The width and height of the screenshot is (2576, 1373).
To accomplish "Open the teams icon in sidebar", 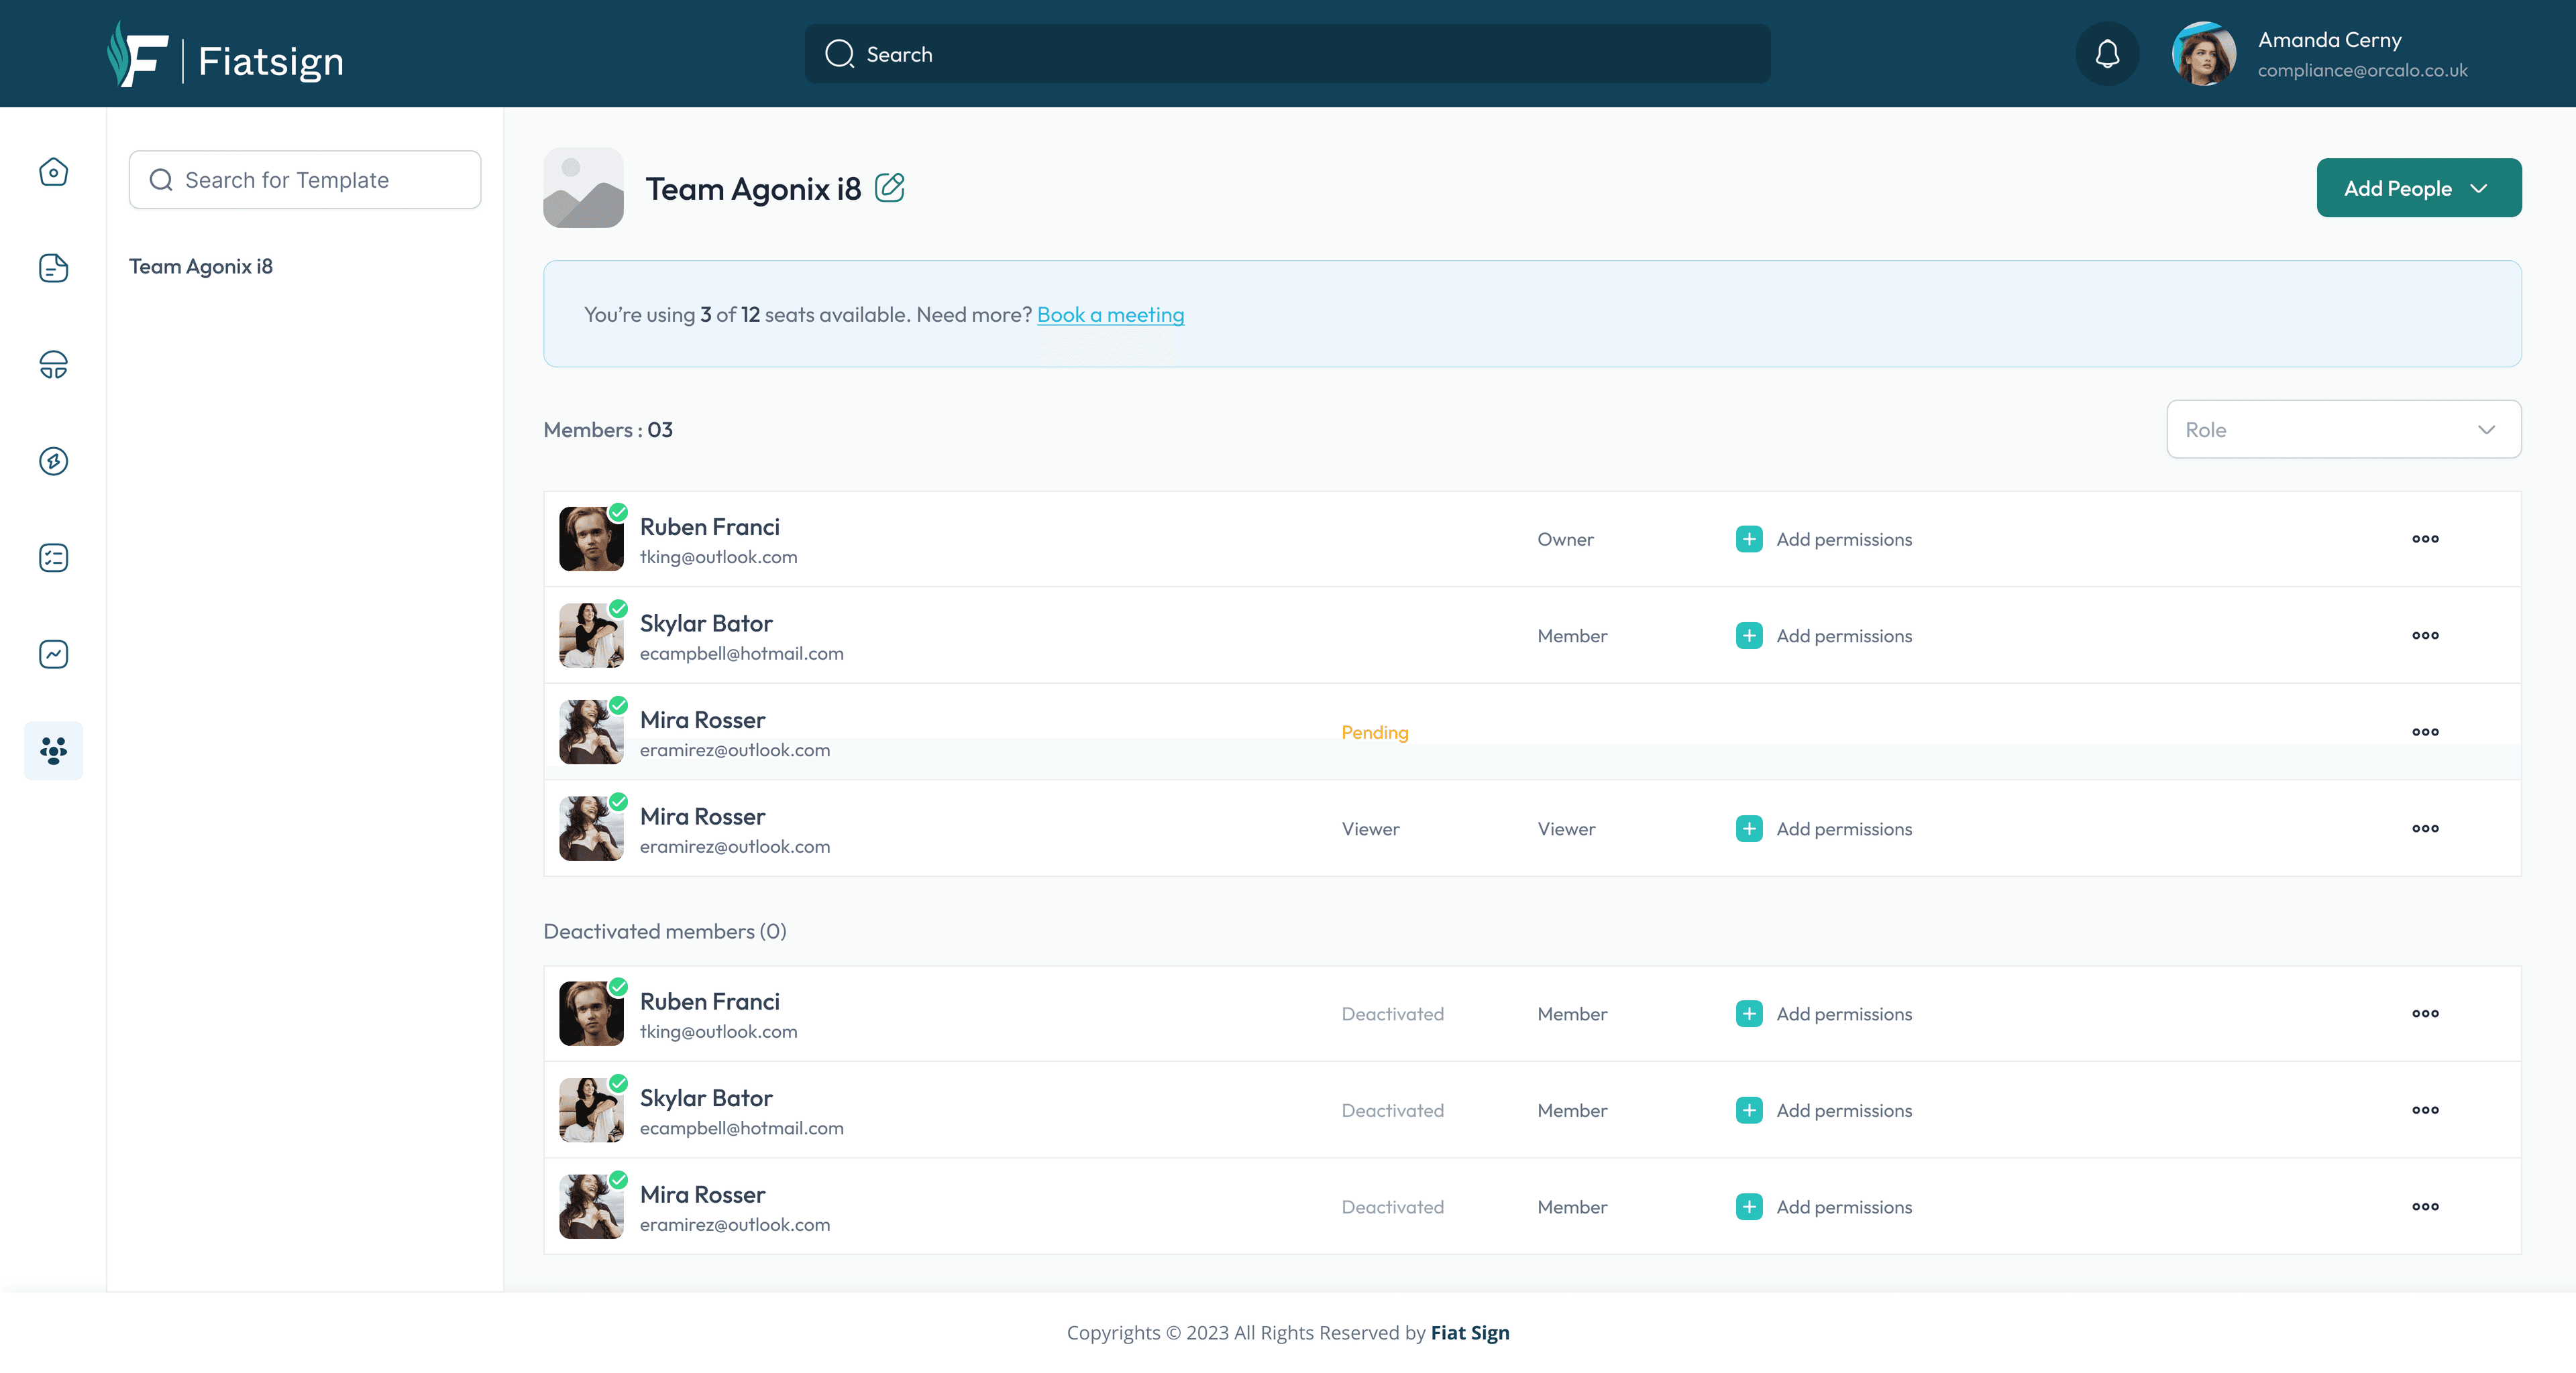I will point(53,750).
